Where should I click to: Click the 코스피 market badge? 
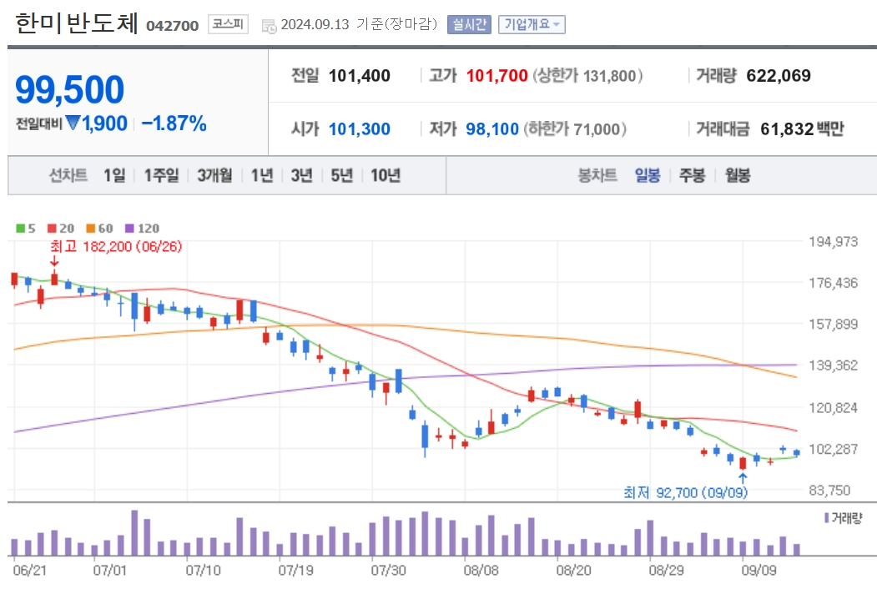coord(228,24)
